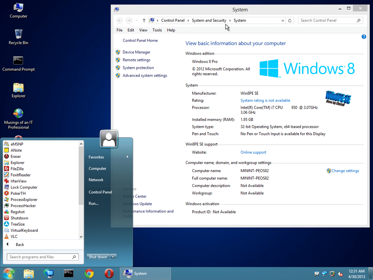Launch Chrome from the taskbar
The width and height of the screenshot is (373, 280).
coord(89,273)
